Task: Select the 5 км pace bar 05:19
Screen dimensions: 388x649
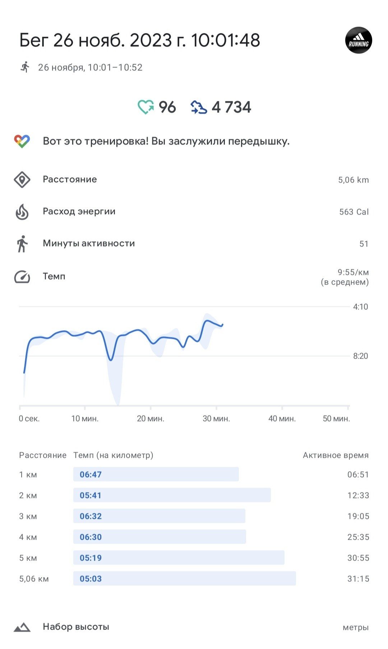Action: [179, 558]
